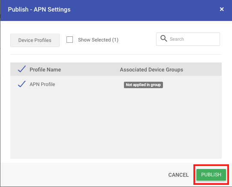Enable the Show Selected checkbox
The image size is (232, 187).
tap(69, 39)
